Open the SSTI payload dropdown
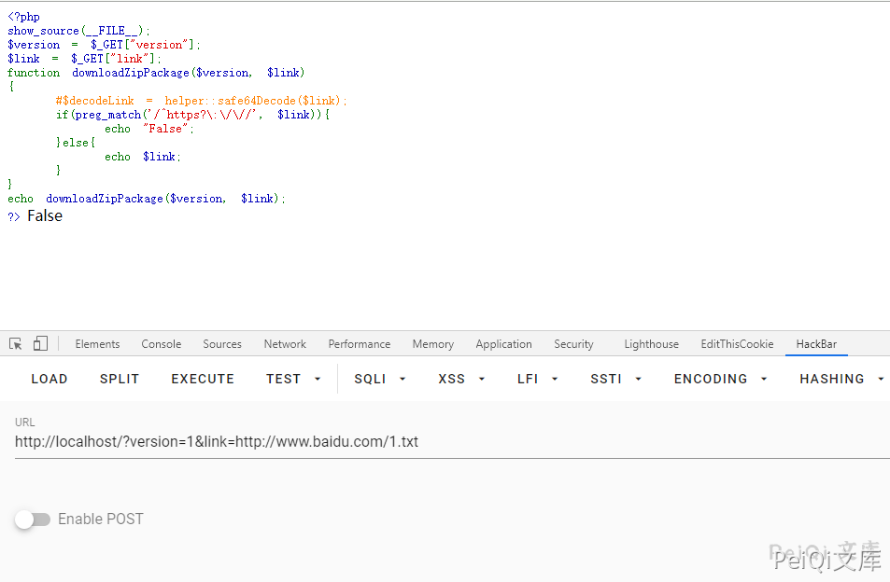Image resolution: width=890 pixels, height=582 pixels. (x=615, y=380)
